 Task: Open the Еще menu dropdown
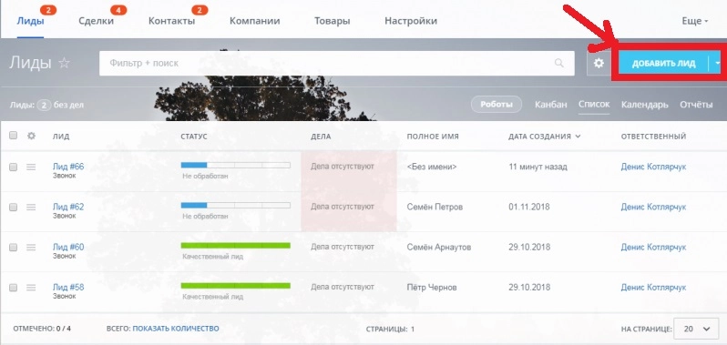694,21
